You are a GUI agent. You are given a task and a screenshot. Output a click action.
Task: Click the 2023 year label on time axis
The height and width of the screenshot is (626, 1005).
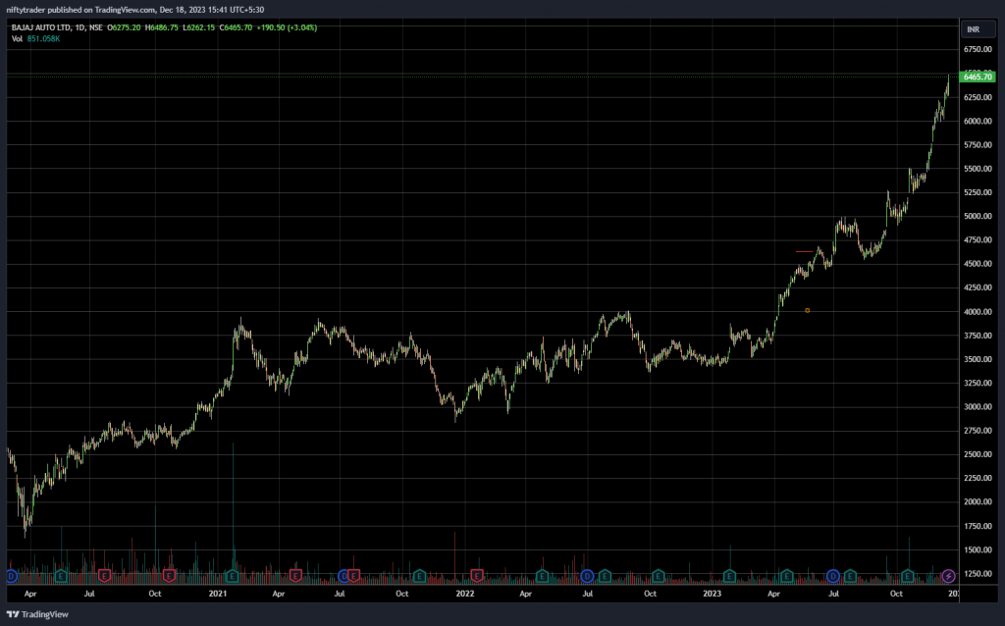pyautogui.click(x=713, y=594)
